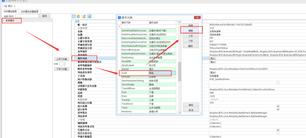Click the help icon in property toolbar

pyautogui.click(x=89, y=16)
